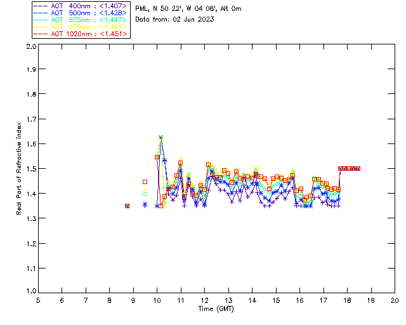Click the y-axis tick label 1.9

tap(31, 69)
